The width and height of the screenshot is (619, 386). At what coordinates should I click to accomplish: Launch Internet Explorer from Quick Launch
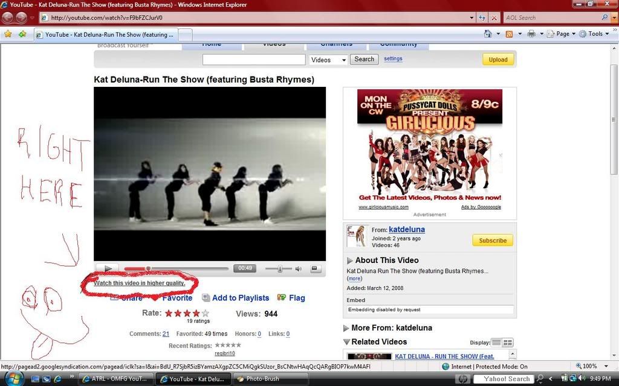(57, 379)
